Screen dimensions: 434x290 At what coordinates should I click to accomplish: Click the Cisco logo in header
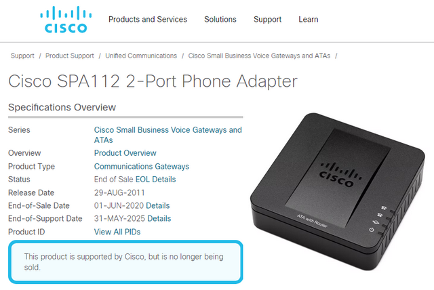tap(66, 20)
